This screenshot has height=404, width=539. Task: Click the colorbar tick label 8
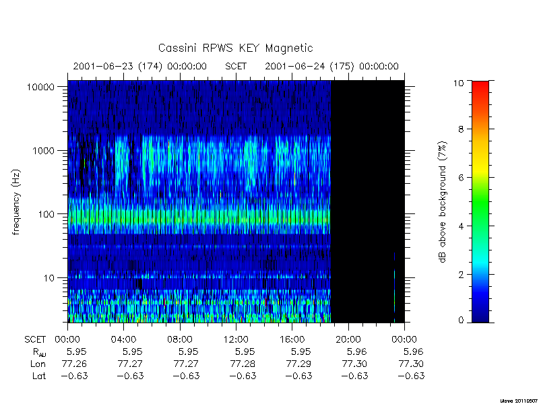click(461, 129)
